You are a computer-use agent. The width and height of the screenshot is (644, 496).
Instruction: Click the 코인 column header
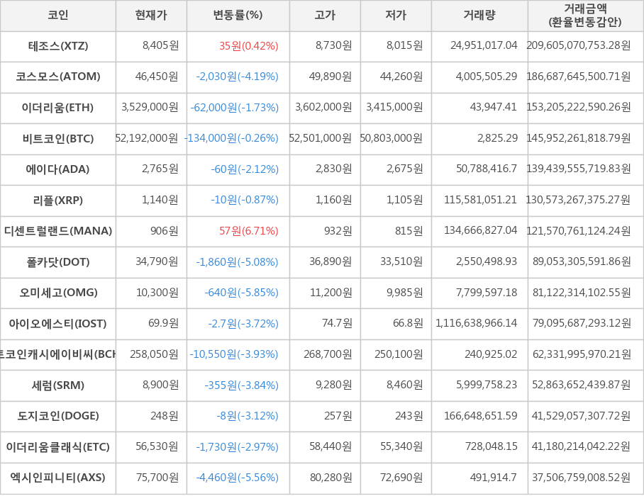click(58, 16)
